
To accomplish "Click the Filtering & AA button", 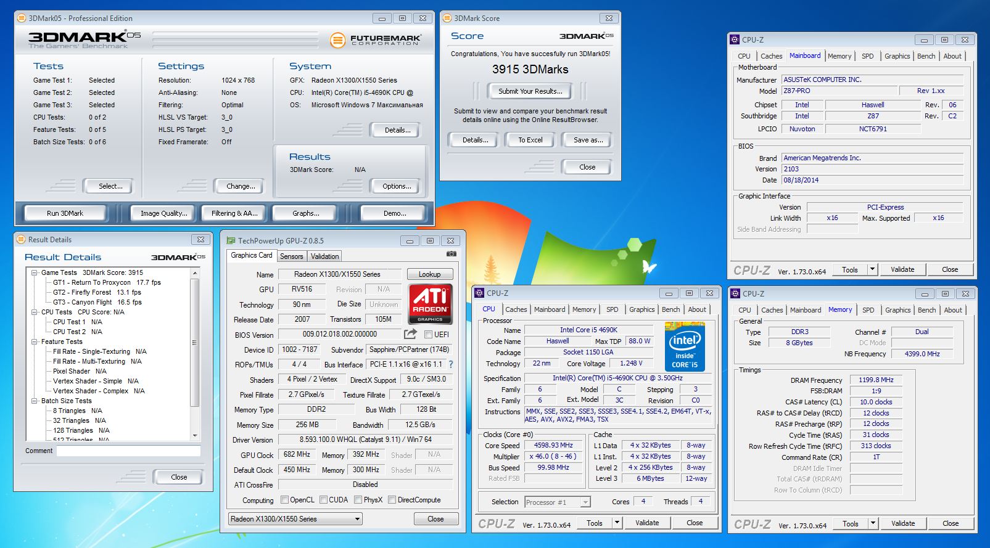I will click(x=234, y=213).
